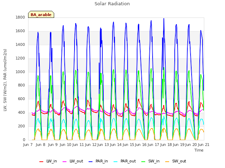Click the green SW_in legend swatch
The width and height of the screenshot is (225, 168).
[x=143, y=162]
